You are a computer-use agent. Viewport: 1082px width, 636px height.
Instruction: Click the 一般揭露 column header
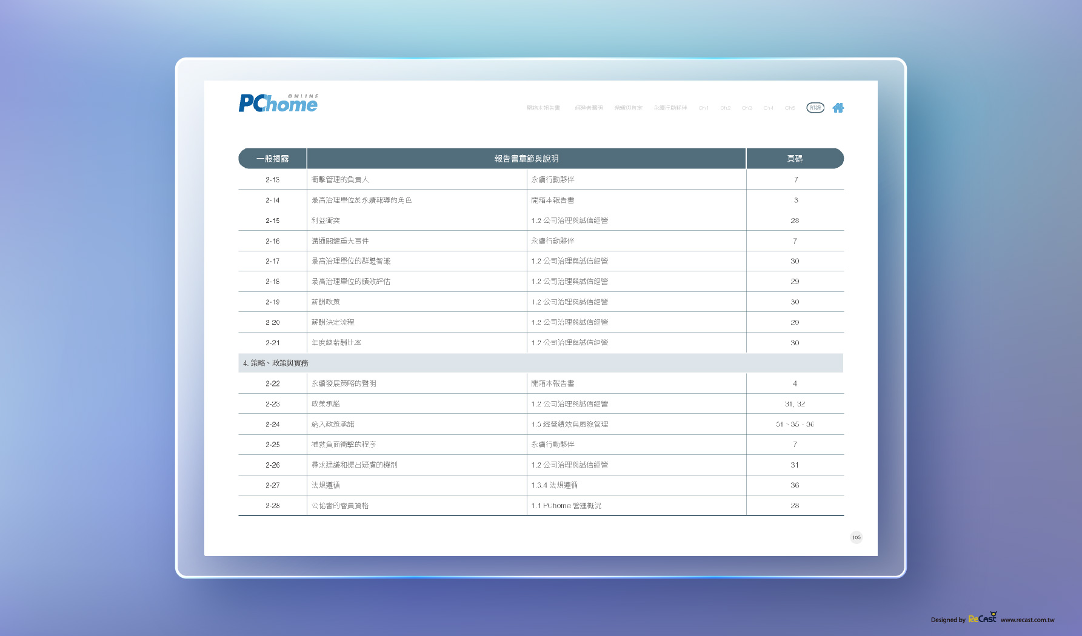[x=273, y=159]
